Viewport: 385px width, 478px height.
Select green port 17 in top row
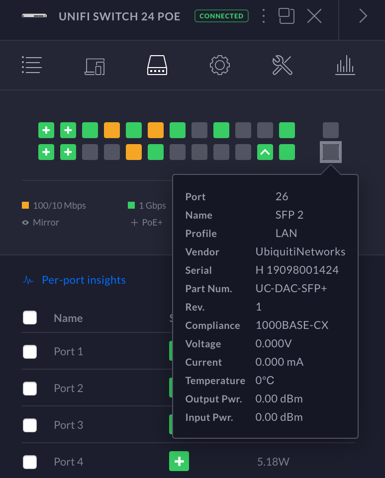(x=221, y=130)
